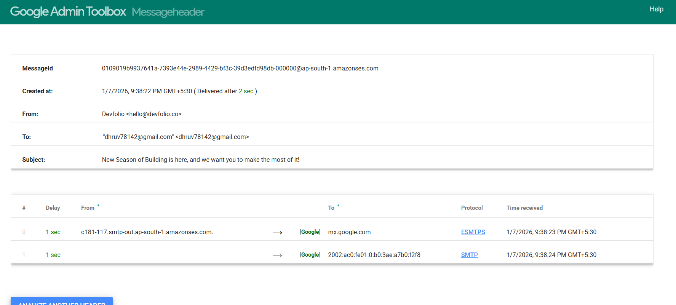Click the arrow icon in hop row 0
The image size is (676, 305).
pyautogui.click(x=278, y=232)
